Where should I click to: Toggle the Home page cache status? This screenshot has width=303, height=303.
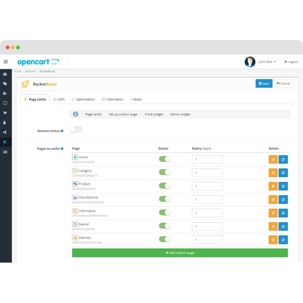pos(165,159)
